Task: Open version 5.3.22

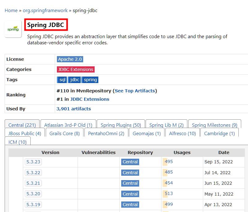Action: pos(33,173)
